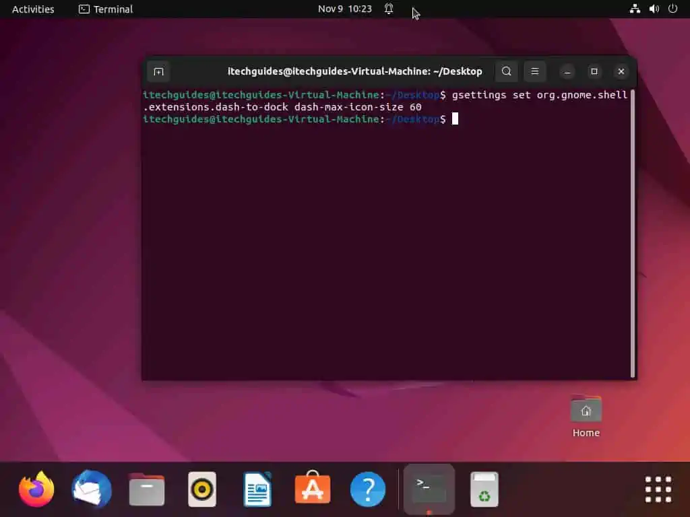Open the clock and calendar panel
The image size is (690, 517).
344,9
